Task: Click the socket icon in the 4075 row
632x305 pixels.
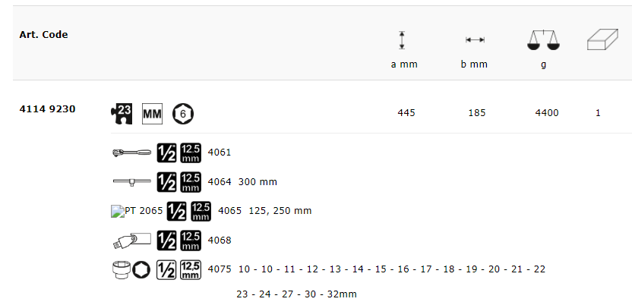Action: tap(120, 269)
